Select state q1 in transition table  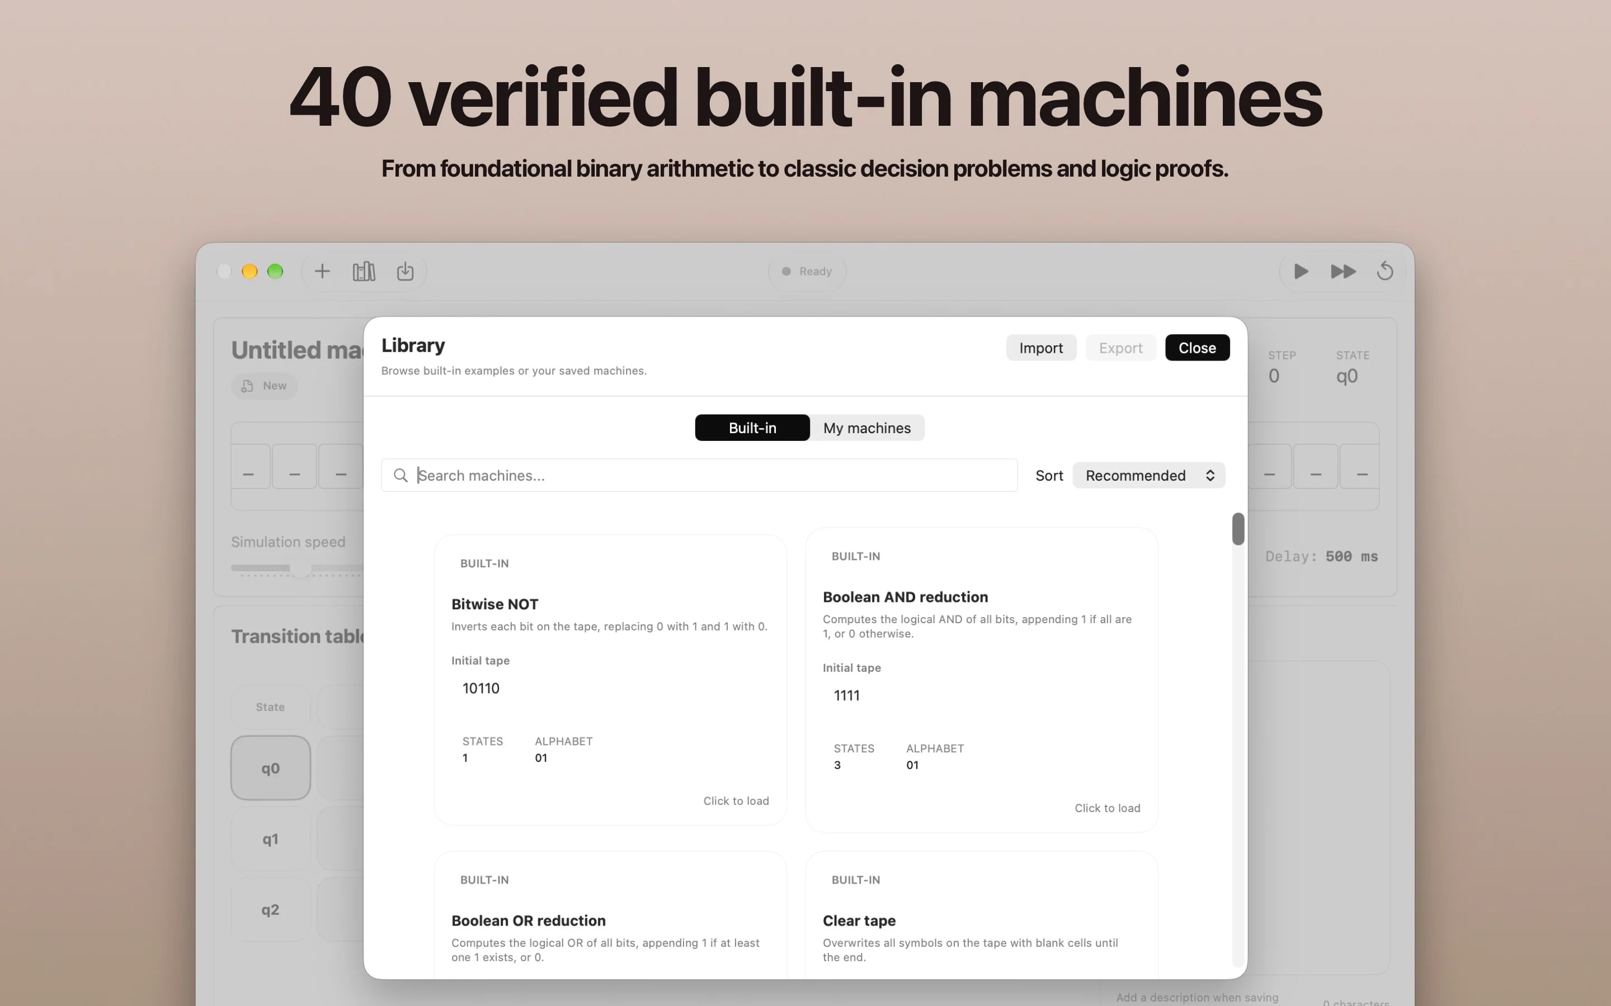tap(270, 839)
